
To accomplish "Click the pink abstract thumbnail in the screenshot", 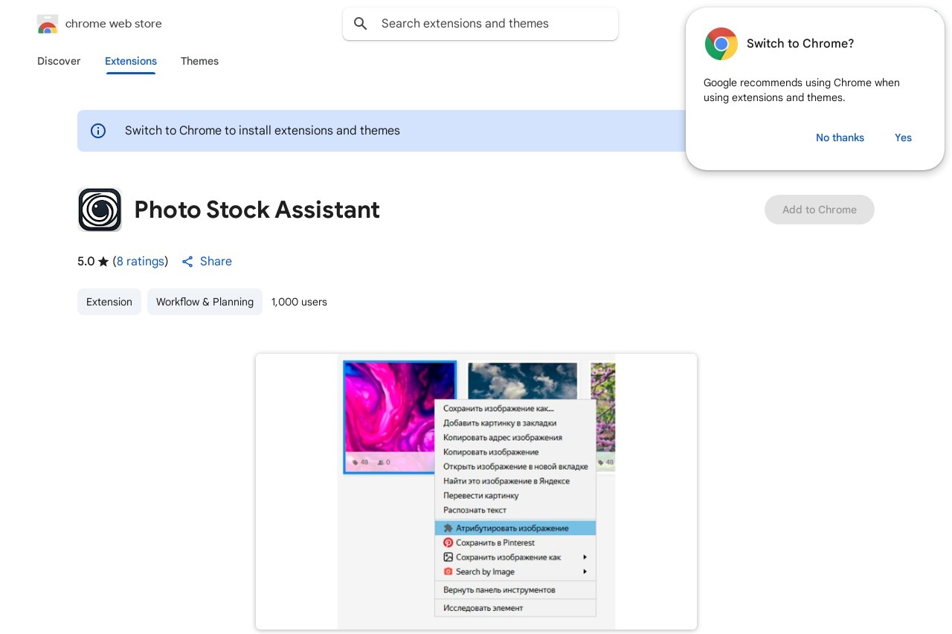I will (x=400, y=417).
